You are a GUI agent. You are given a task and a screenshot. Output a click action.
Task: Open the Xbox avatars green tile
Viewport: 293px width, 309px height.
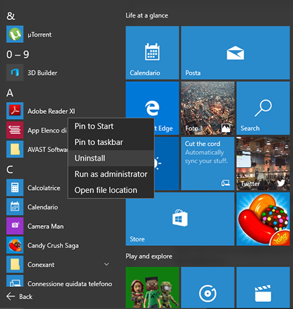[152, 288]
